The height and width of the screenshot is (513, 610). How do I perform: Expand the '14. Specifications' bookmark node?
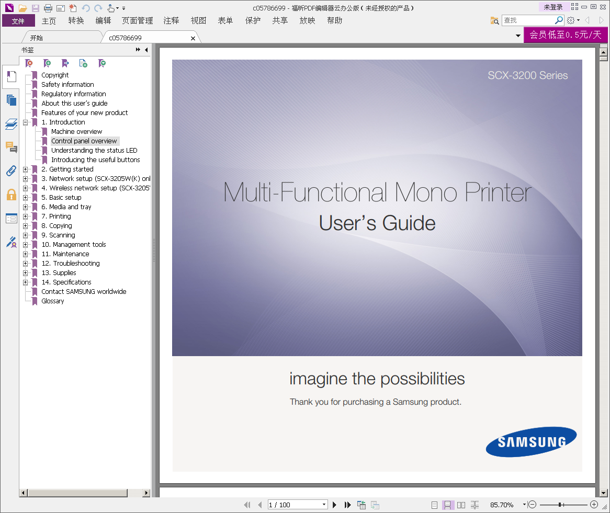(x=25, y=282)
